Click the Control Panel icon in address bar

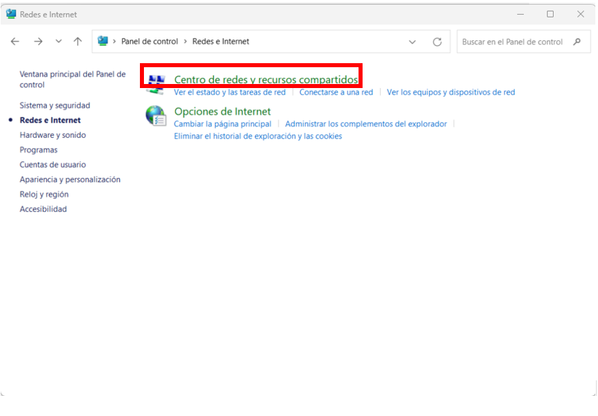(x=103, y=41)
